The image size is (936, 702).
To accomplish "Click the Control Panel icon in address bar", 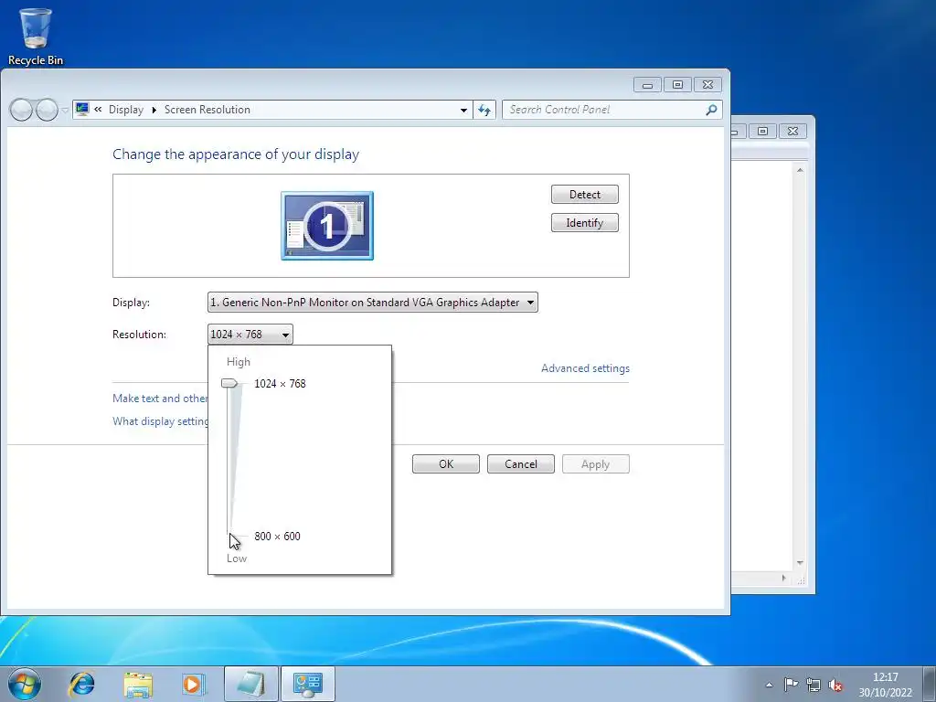I will click(82, 110).
